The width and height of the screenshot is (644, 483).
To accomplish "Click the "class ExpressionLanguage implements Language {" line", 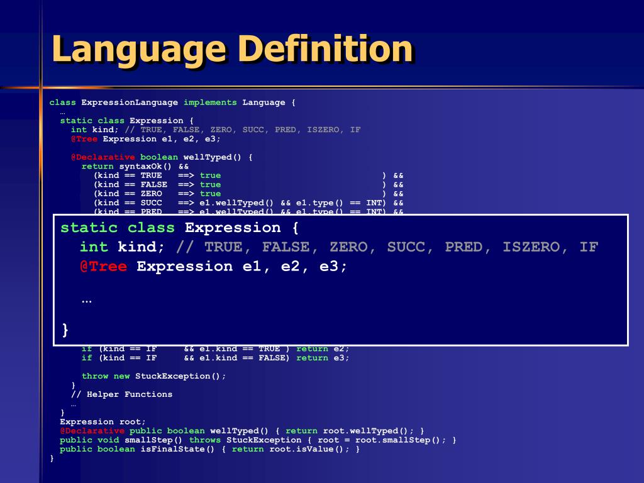I will pyautogui.click(x=172, y=103).
